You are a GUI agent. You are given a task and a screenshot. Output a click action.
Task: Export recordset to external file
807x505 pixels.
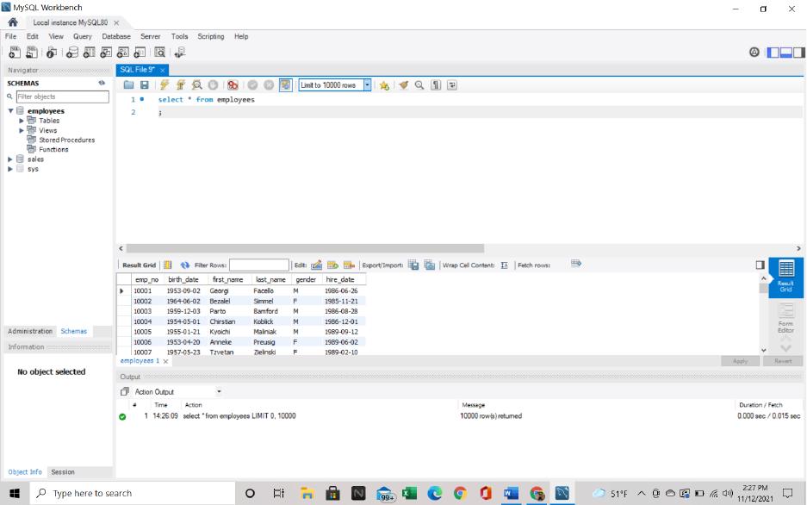pyautogui.click(x=413, y=265)
